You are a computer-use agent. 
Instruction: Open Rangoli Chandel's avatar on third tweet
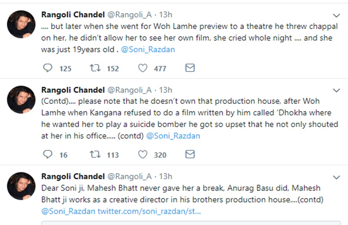pyautogui.click(x=21, y=186)
